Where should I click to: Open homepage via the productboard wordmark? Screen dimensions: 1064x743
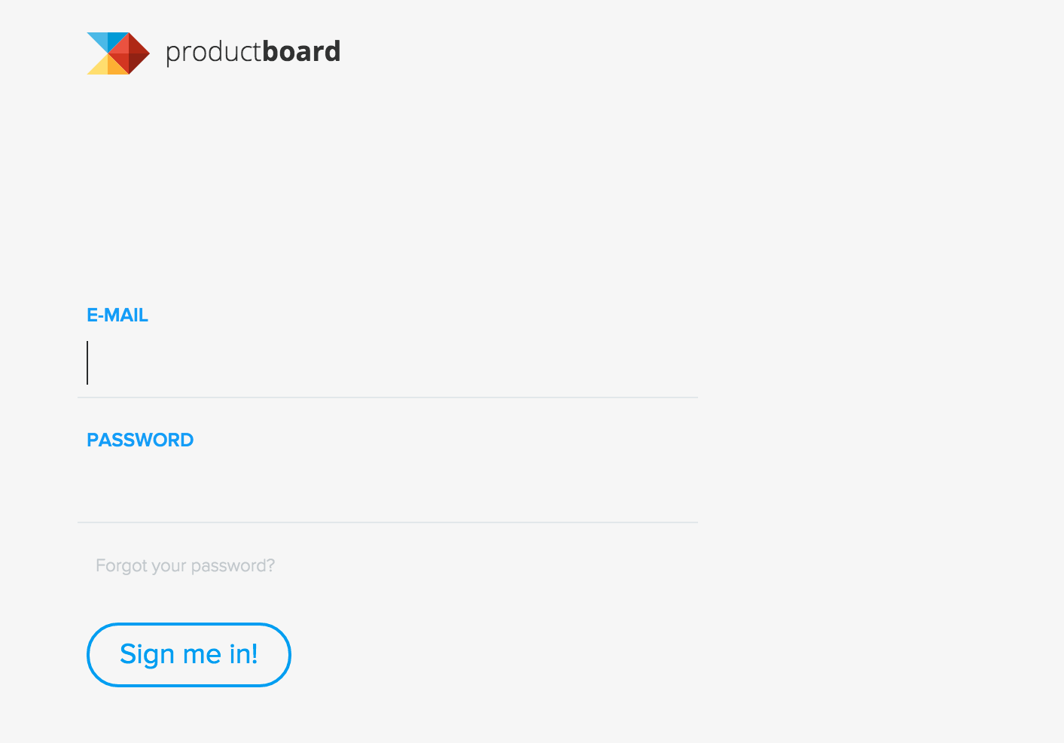click(253, 52)
